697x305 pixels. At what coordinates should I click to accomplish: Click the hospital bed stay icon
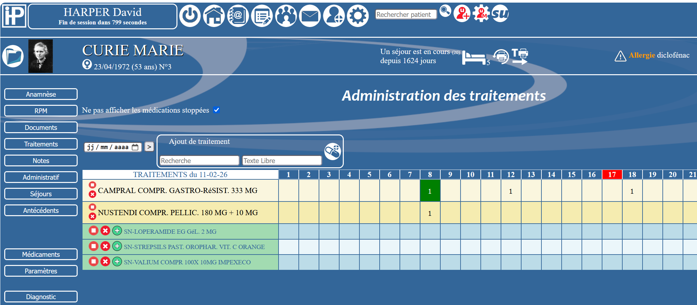[x=474, y=58]
